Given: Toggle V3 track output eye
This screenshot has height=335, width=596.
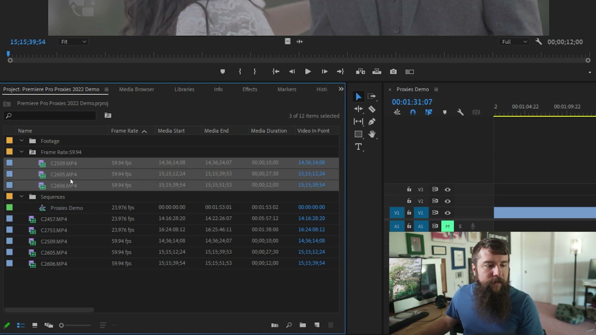Looking at the screenshot, I should click(x=447, y=190).
